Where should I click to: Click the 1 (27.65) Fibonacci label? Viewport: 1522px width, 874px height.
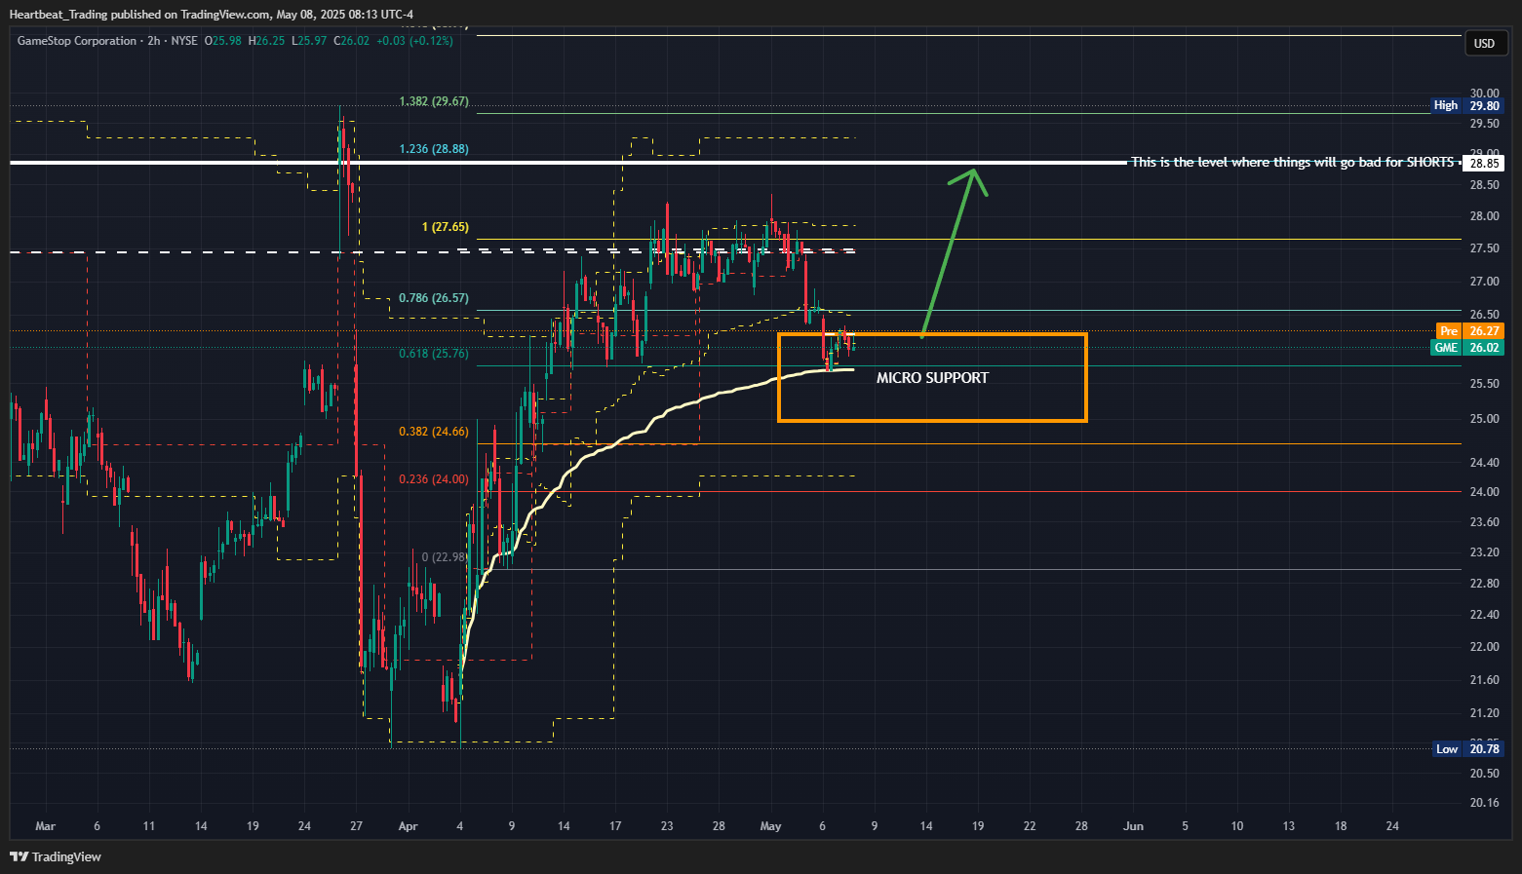tap(445, 227)
